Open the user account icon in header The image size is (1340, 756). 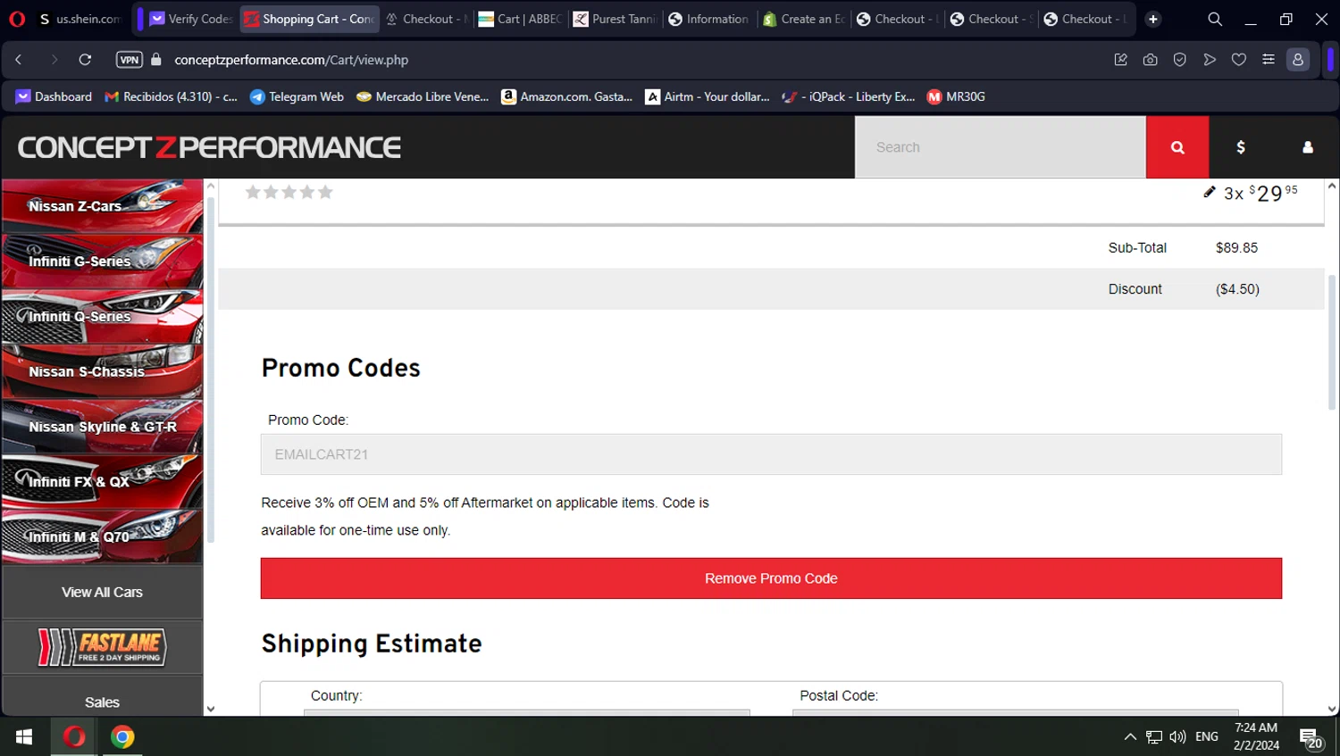pos(1308,147)
